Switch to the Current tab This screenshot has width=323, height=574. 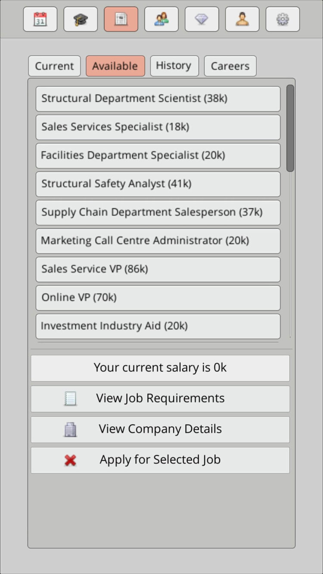coord(54,66)
